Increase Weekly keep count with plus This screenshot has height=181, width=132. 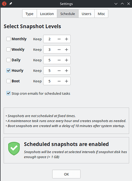click(x=66, y=50)
